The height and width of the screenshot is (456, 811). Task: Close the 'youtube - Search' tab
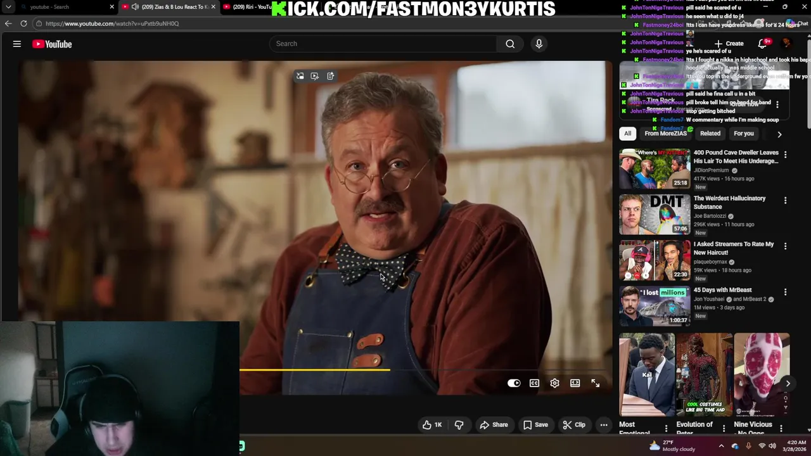[112, 7]
